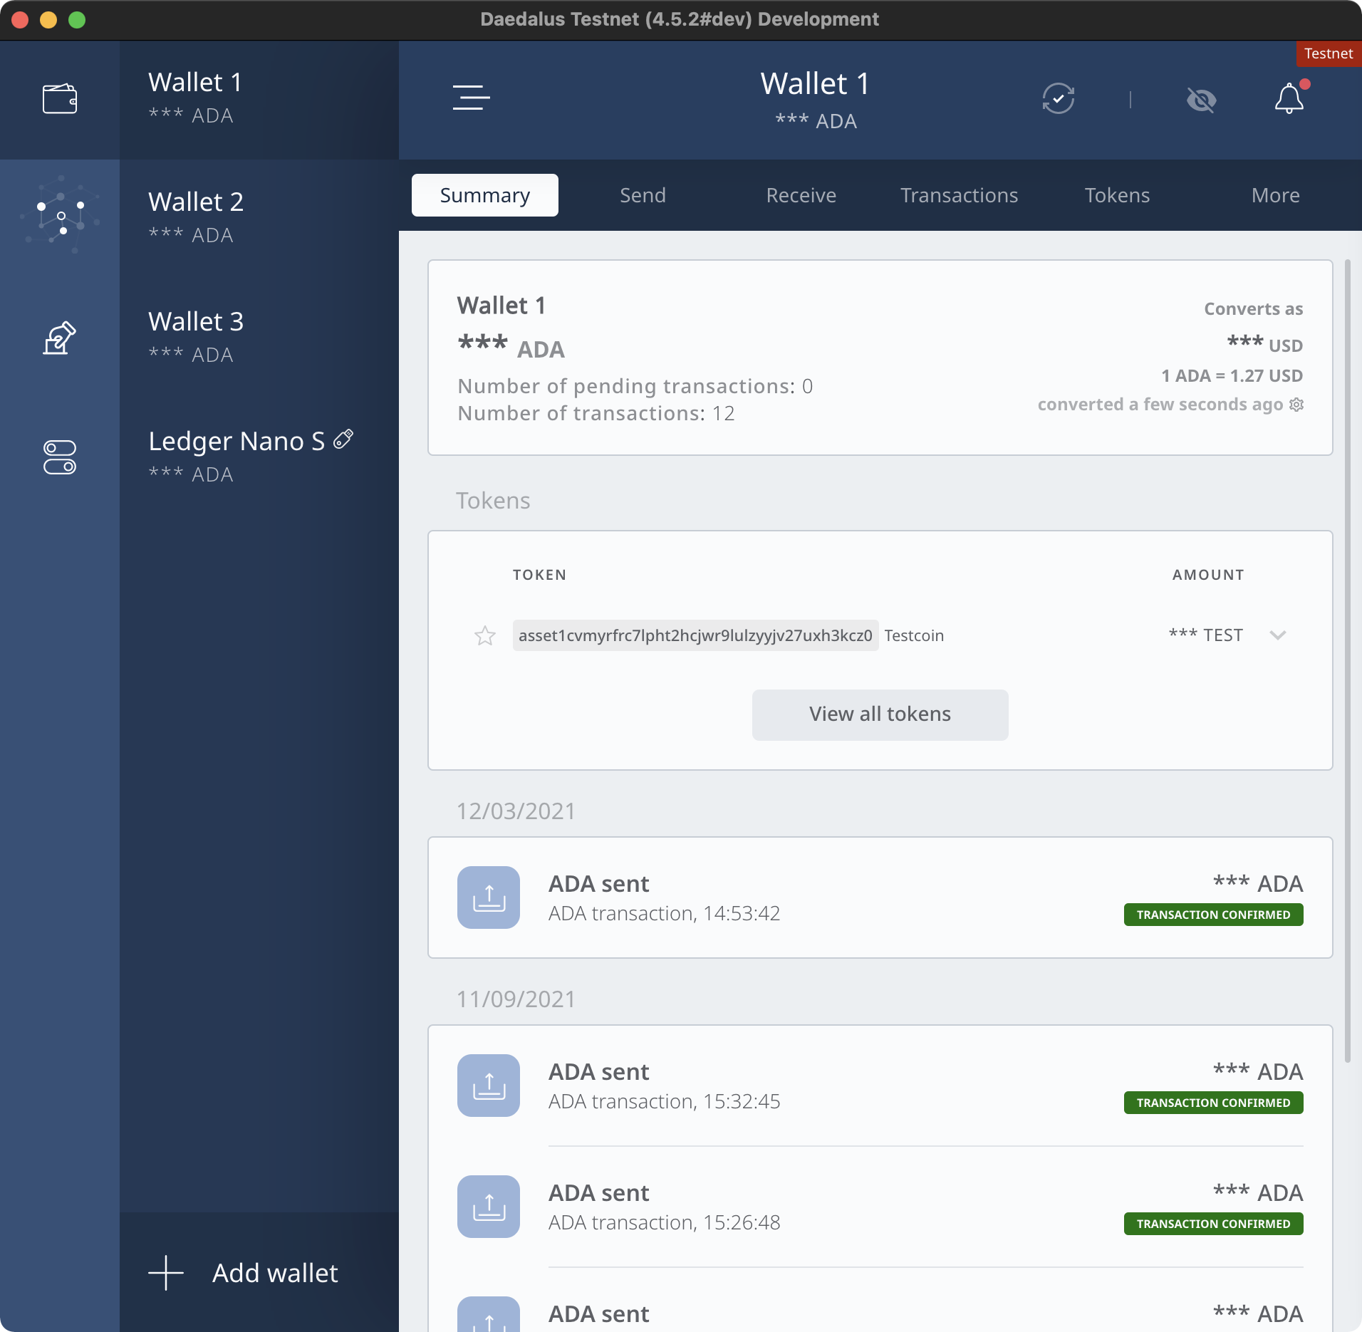Switch to the Send tab
This screenshot has width=1362, height=1332.
click(x=643, y=195)
